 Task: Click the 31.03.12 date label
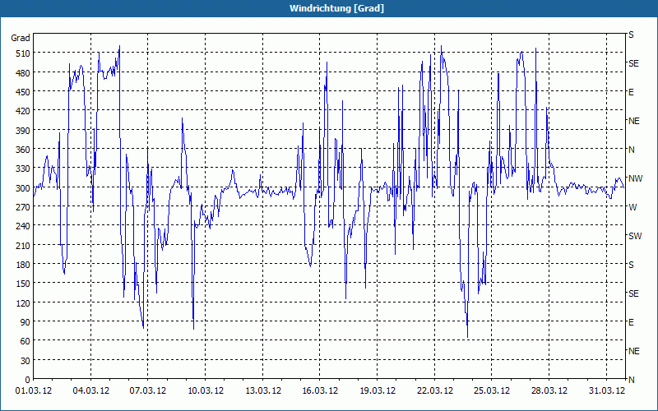pos(606,390)
